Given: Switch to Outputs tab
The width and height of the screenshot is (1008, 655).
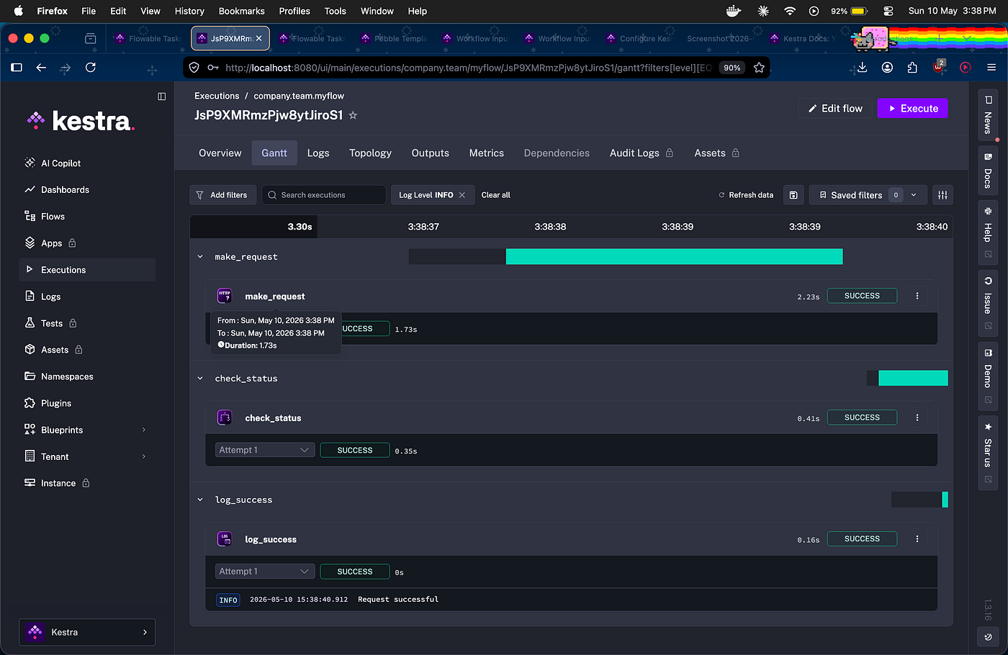Looking at the screenshot, I should [x=430, y=153].
